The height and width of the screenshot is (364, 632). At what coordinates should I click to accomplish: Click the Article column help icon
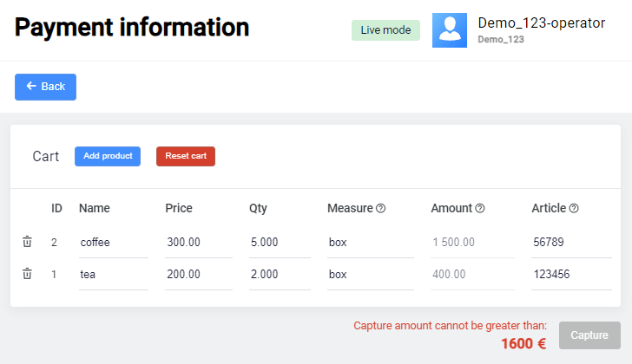(574, 209)
